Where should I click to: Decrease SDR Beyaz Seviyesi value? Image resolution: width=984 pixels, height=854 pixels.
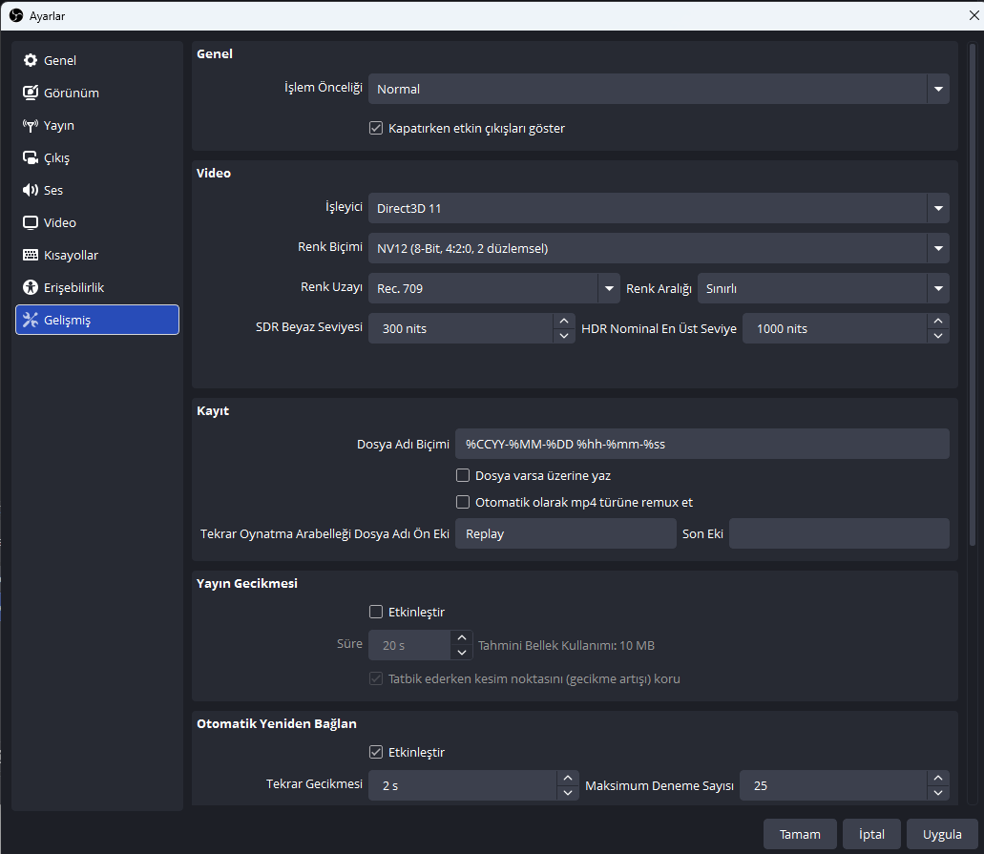564,336
